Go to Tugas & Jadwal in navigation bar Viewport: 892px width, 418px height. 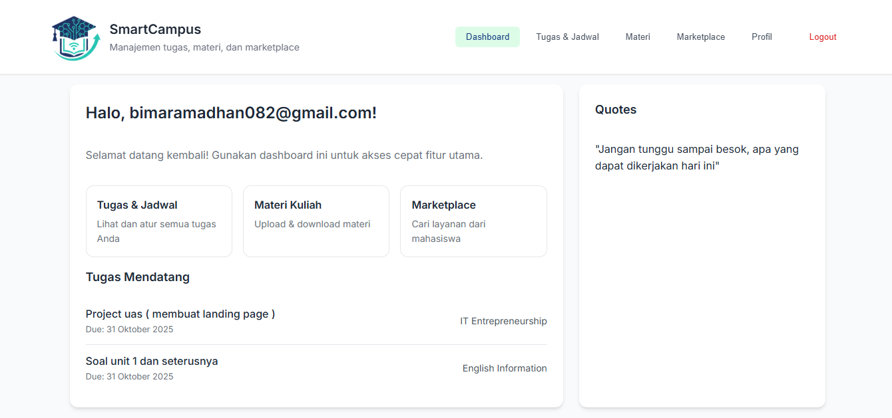tap(567, 37)
